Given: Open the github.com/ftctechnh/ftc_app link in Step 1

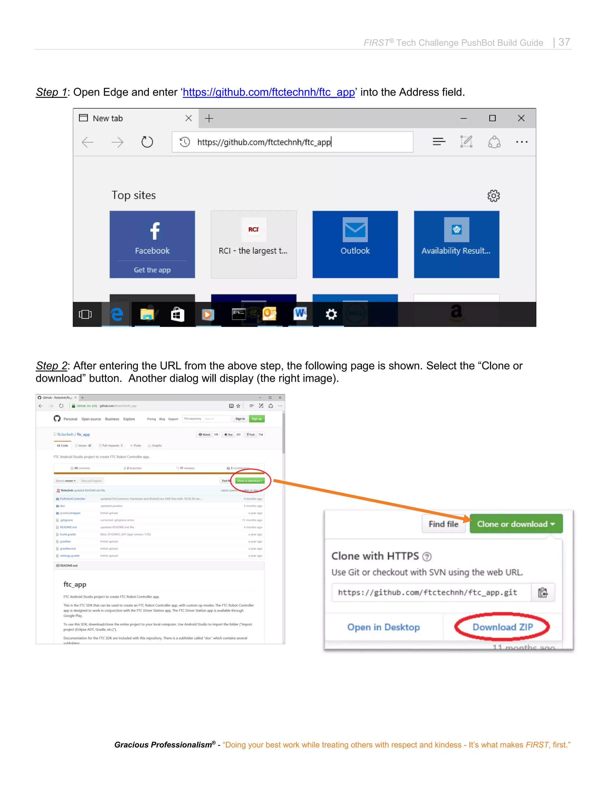Looking at the screenshot, I should (269, 92).
